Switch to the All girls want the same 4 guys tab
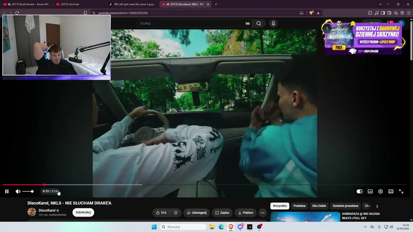 click(132, 4)
